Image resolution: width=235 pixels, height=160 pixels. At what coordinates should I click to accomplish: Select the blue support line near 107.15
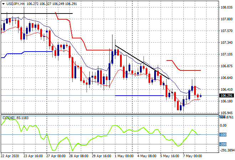pyautogui.click(x=38, y=52)
